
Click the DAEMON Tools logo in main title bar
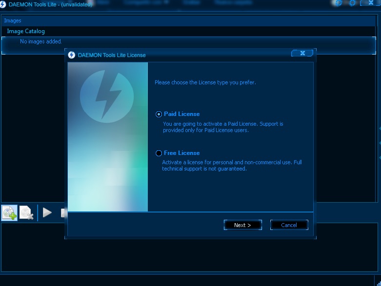point(2,4)
